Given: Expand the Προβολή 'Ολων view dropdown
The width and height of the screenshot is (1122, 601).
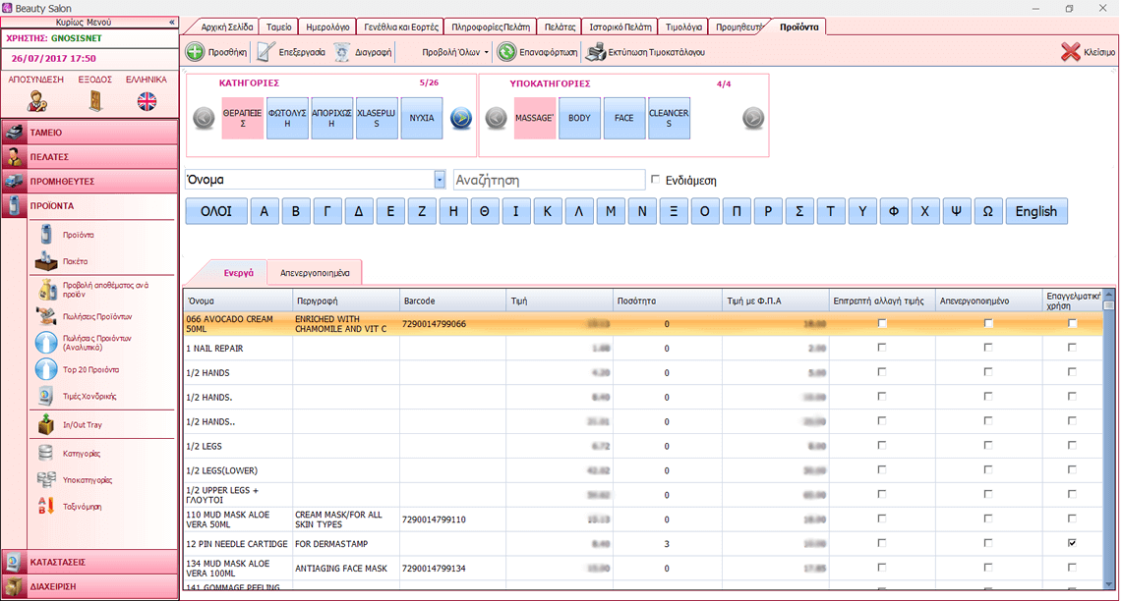Looking at the screenshot, I should [487, 52].
